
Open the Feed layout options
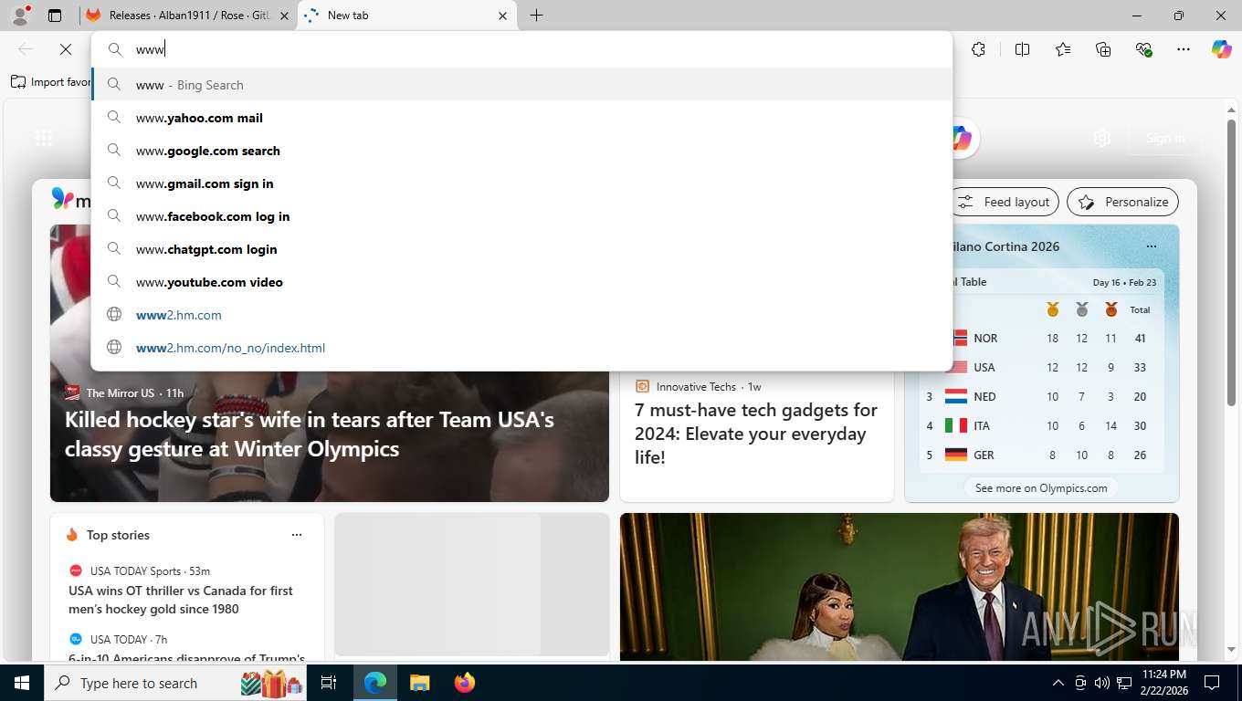1005,202
